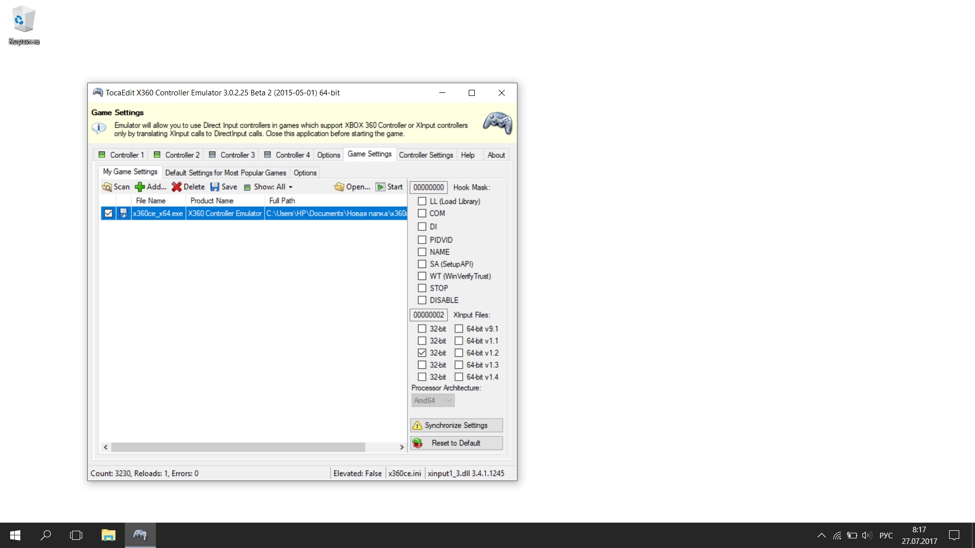Switch to the Controller 1 tab

pos(121,155)
